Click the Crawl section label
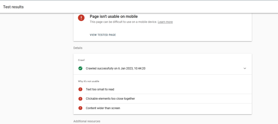 click(x=81, y=60)
